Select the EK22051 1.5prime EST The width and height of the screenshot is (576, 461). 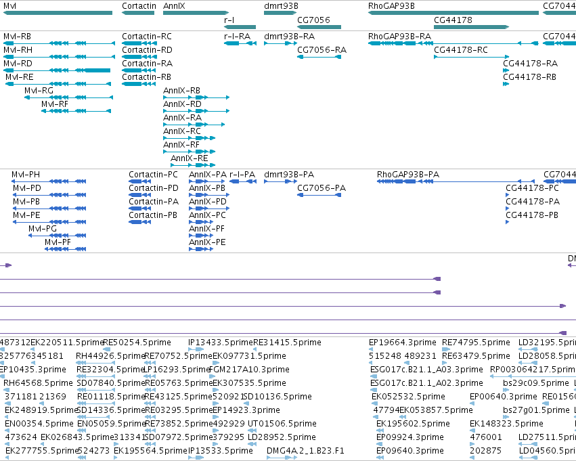click(x=32, y=349)
